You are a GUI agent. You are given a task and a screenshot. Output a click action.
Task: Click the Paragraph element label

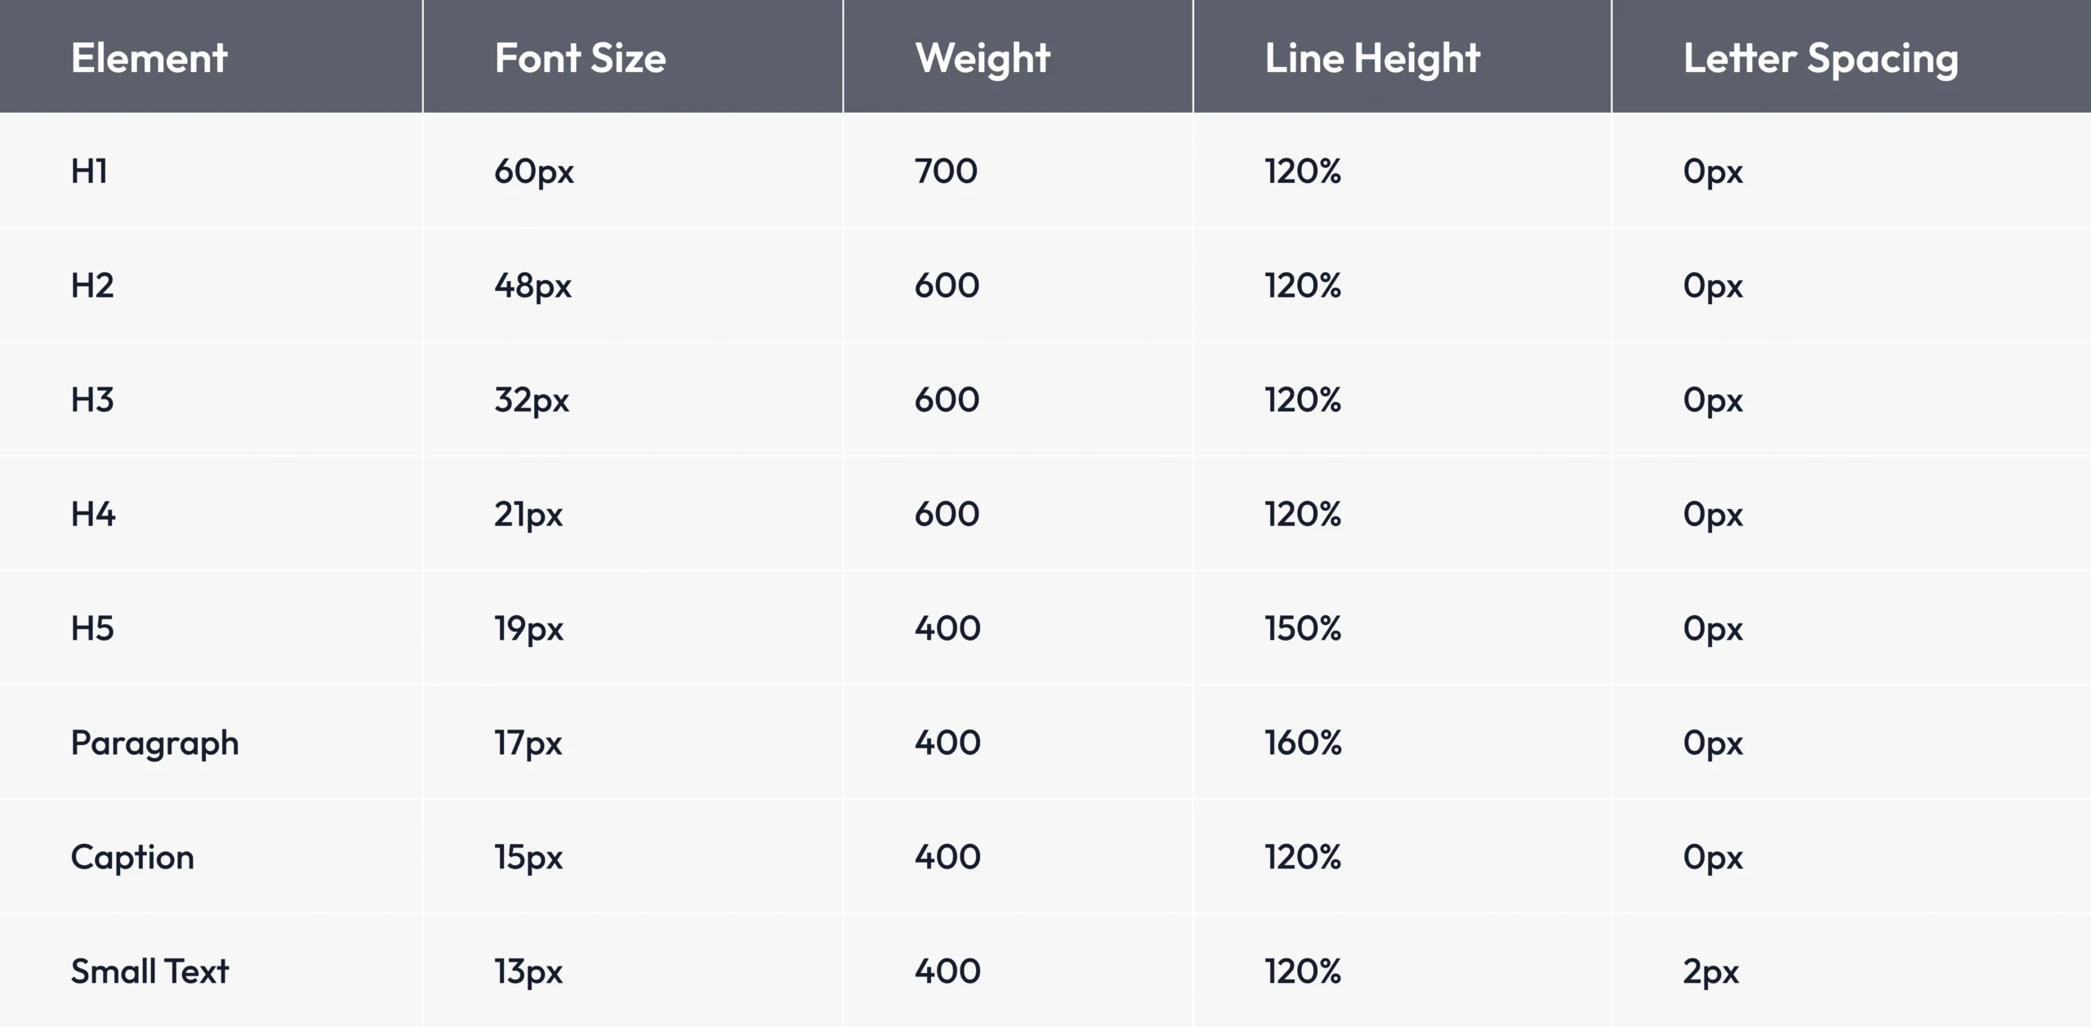(155, 743)
